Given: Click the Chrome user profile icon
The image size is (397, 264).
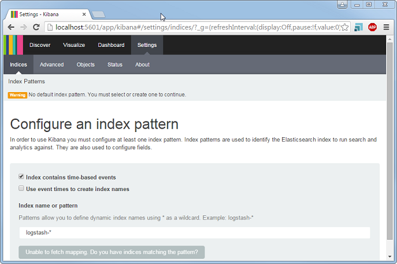Looking at the screenshot, I should tap(342, 5).
